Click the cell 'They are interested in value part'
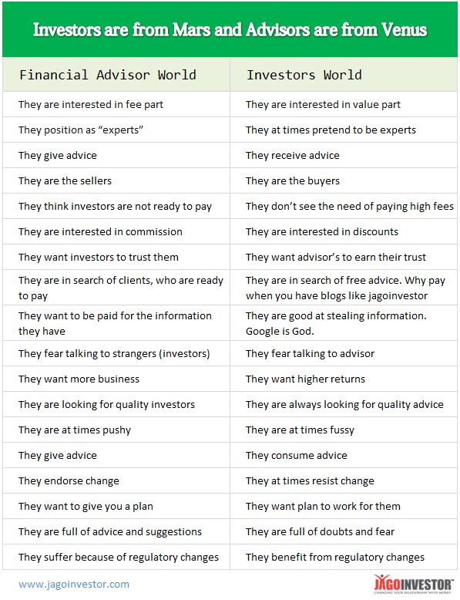The image size is (460, 600). point(344,104)
